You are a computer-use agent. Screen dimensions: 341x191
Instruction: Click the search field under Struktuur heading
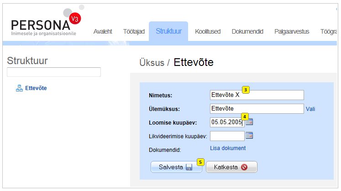(54, 72)
